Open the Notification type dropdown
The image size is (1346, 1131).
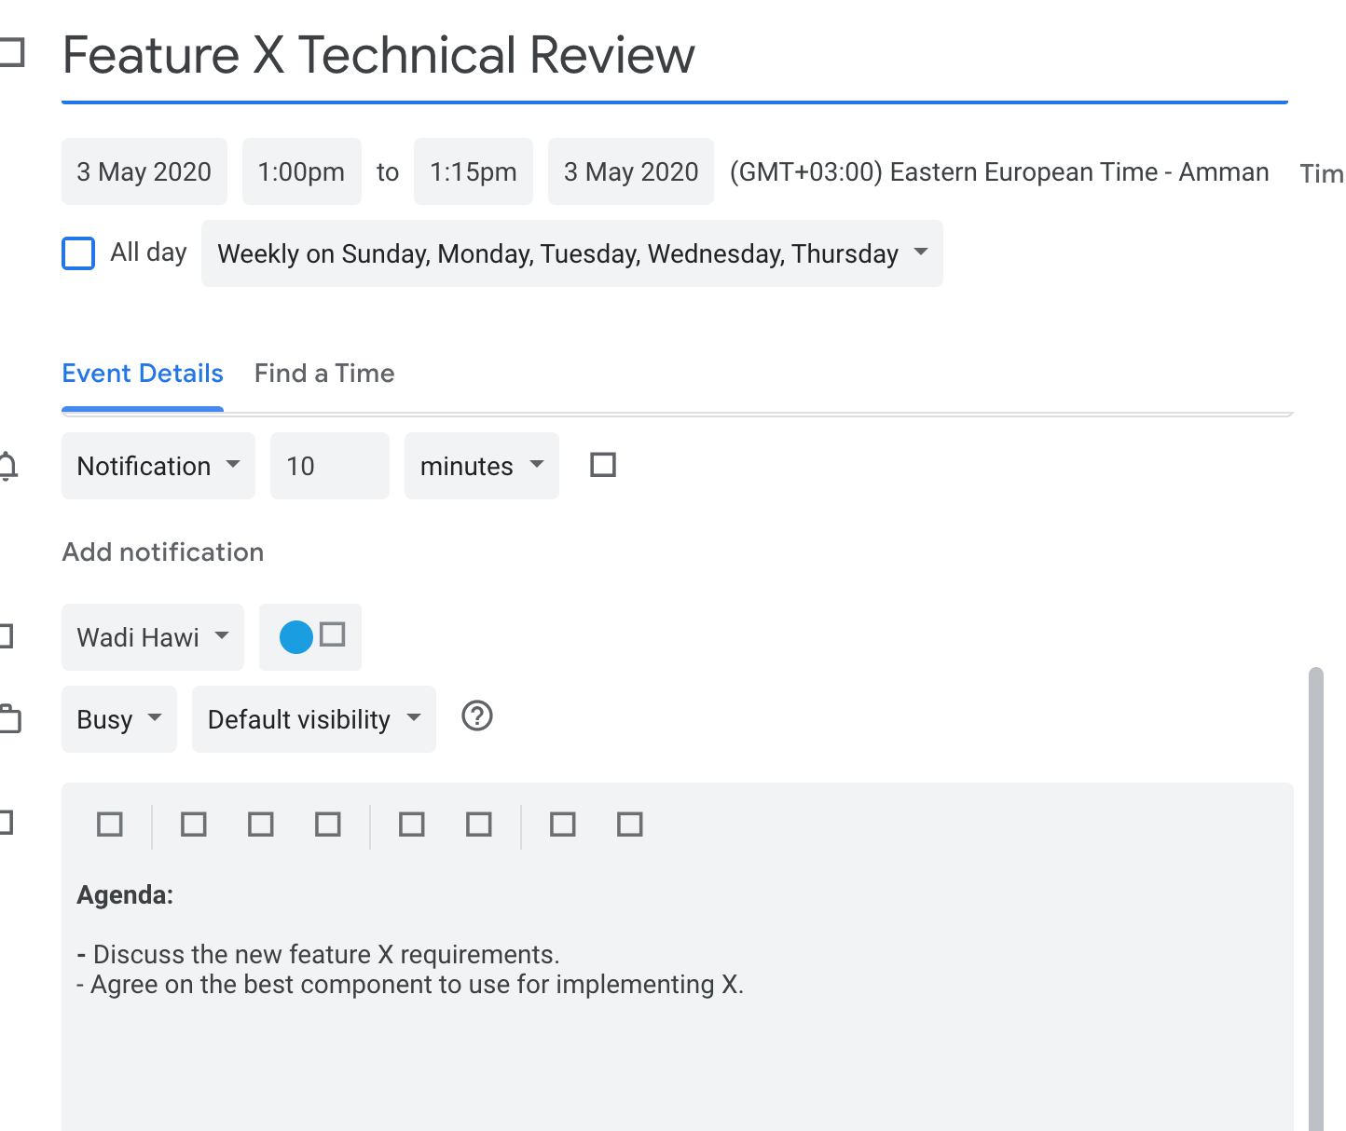pyautogui.click(x=158, y=466)
